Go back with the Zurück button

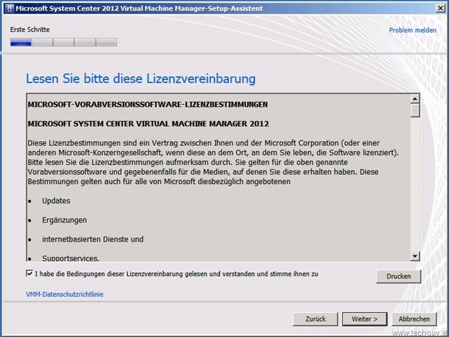tap(315, 319)
